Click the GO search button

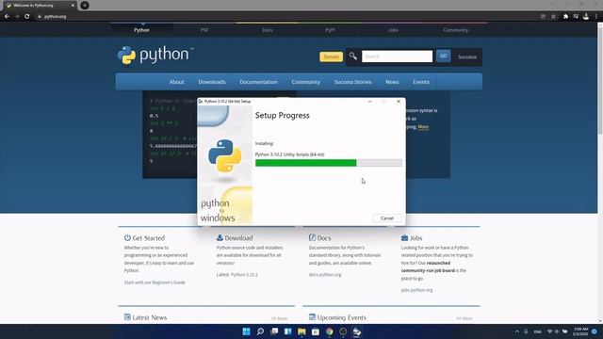444,56
